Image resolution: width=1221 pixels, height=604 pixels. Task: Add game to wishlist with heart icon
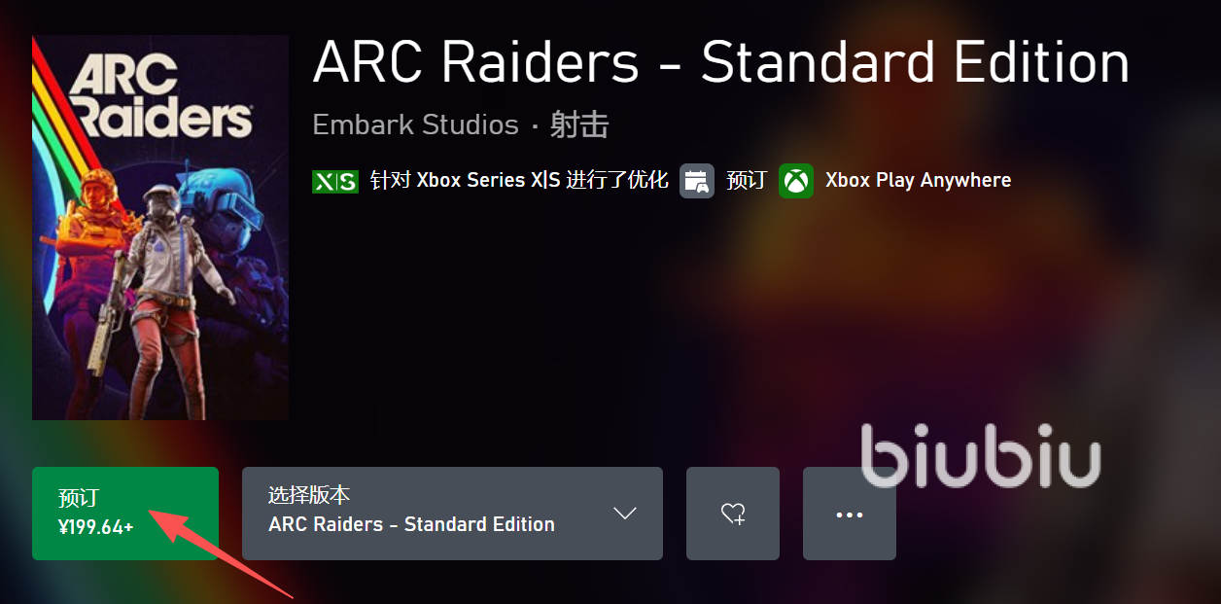tap(733, 514)
